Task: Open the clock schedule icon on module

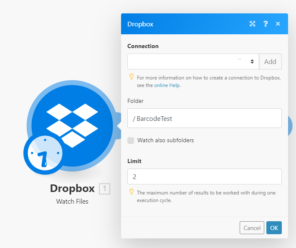Action: pos(45,153)
